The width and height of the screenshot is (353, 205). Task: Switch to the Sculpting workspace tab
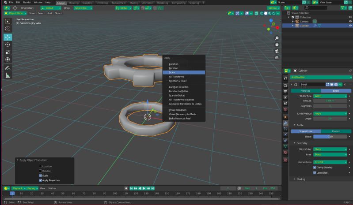[87, 3]
